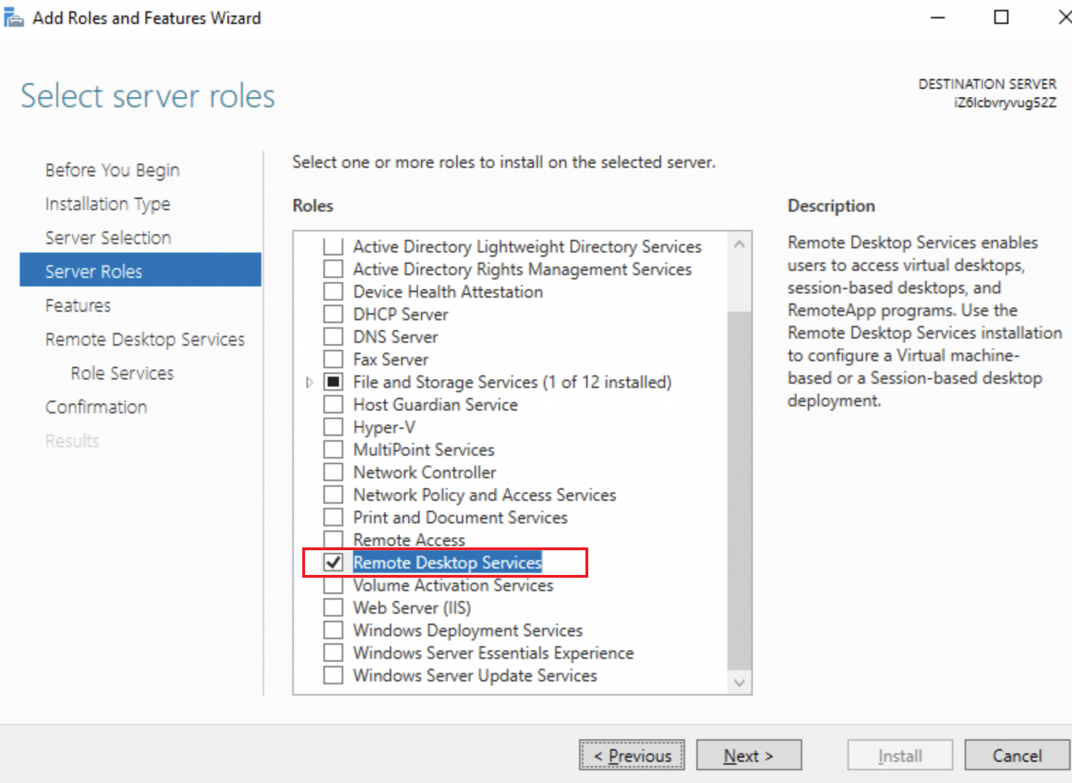The image size is (1072, 783).
Task: Check Active Directory Rights Management Services
Action: [333, 269]
